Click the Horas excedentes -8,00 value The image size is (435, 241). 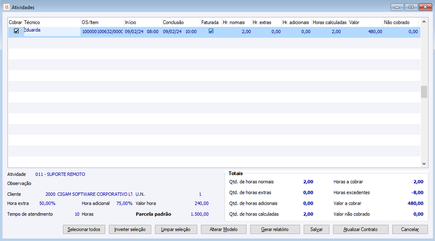click(x=417, y=193)
